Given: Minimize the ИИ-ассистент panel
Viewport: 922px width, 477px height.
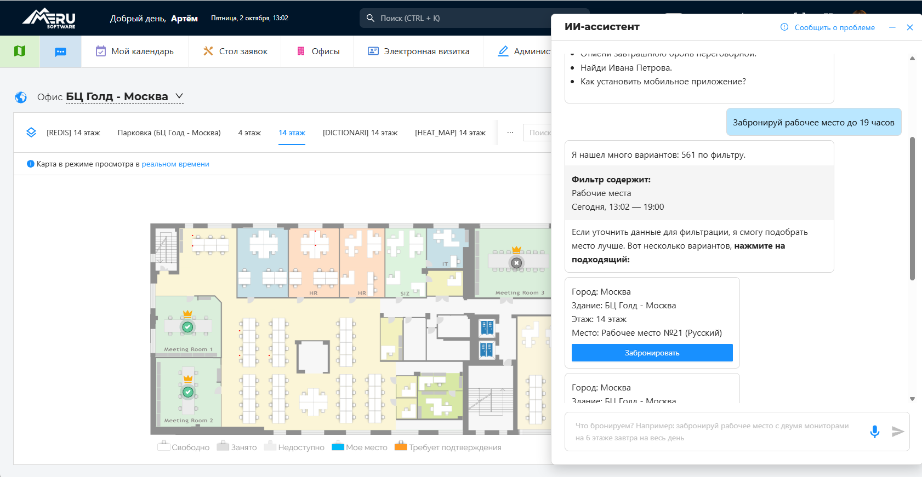Looking at the screenshot, I should [892, 27].
